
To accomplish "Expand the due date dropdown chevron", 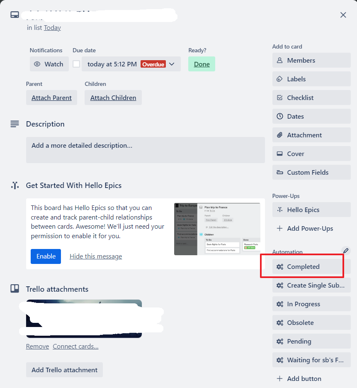I will point(172,64).
